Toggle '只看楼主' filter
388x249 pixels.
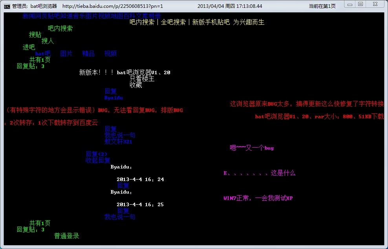(142, 79)
